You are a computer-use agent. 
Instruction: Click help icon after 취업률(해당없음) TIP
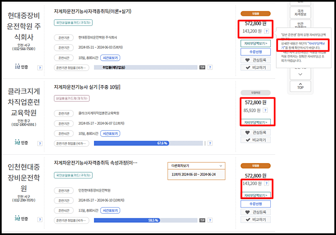coord(210,67)
